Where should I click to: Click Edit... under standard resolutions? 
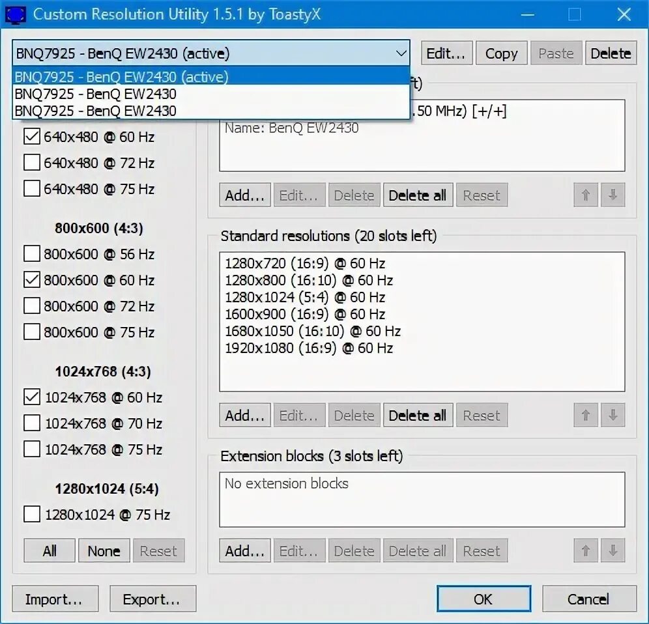click(x=300, y=415)
